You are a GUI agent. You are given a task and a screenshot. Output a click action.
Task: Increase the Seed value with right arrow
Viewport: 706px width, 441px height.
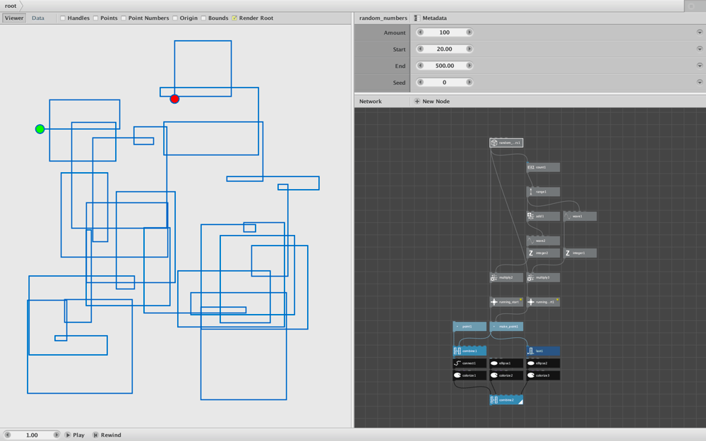469,83
